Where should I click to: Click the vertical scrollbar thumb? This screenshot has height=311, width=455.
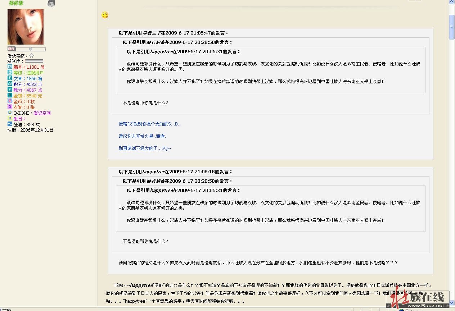click(452, 27)
